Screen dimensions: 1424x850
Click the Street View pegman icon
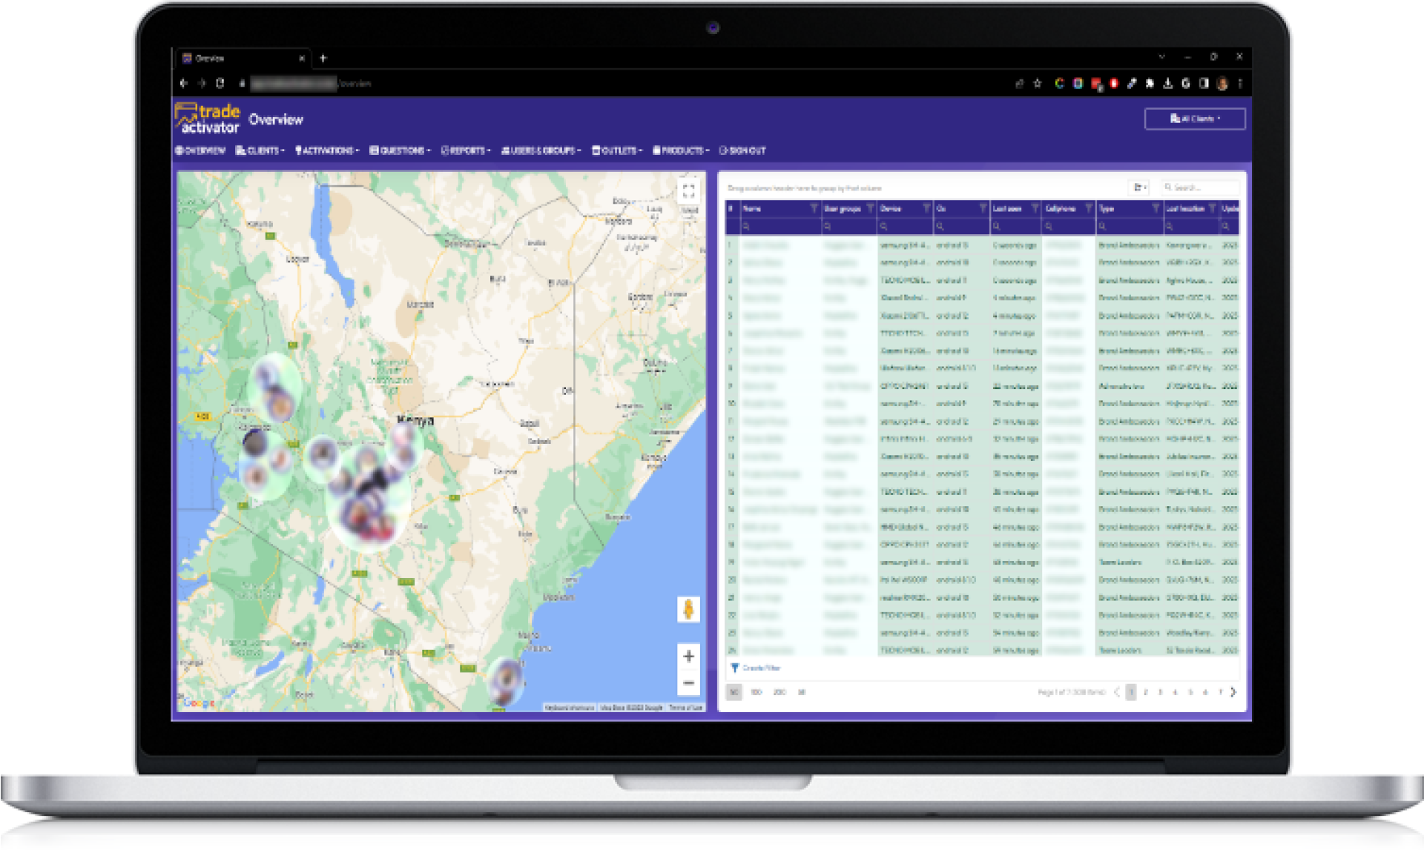[688, 609]
